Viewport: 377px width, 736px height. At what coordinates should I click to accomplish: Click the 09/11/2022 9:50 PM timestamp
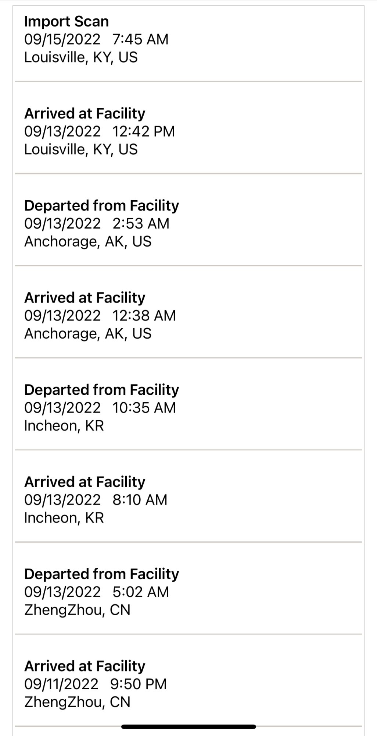[96, 684]
